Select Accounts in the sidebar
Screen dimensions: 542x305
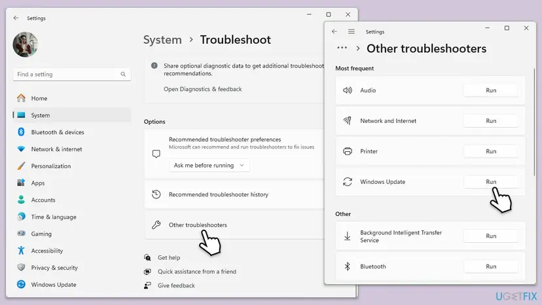(x=72, y=200)
